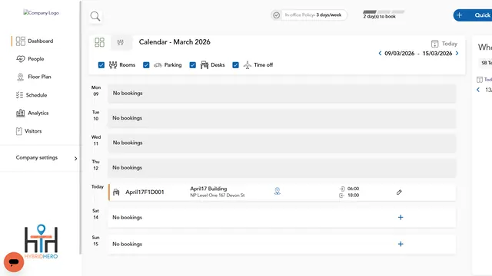Screen dimensions: 492x276
Task: Click the Dashboard grid icon in sidebar
Action: (21, 41)
